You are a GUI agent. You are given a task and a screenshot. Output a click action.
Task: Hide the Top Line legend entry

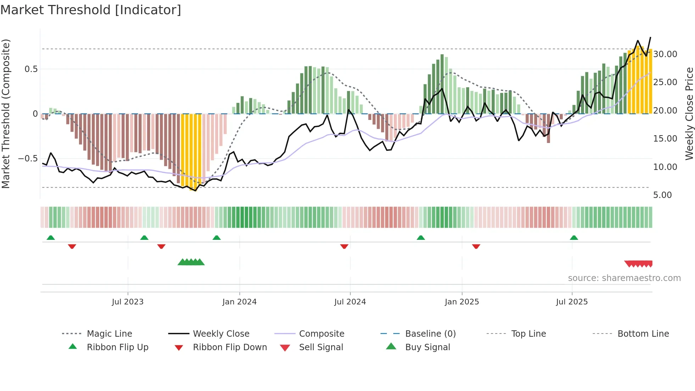point(528,334)
